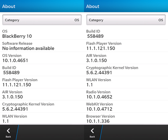
Task: Tap the right About title bar
Action: [126, 6]
